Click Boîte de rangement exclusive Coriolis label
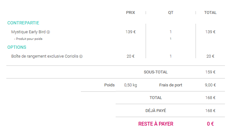The image size is (230, 131). click(x=45, y=56)
